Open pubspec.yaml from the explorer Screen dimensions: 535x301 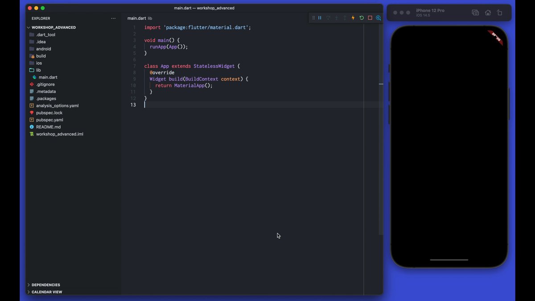(x=49, y=120)
